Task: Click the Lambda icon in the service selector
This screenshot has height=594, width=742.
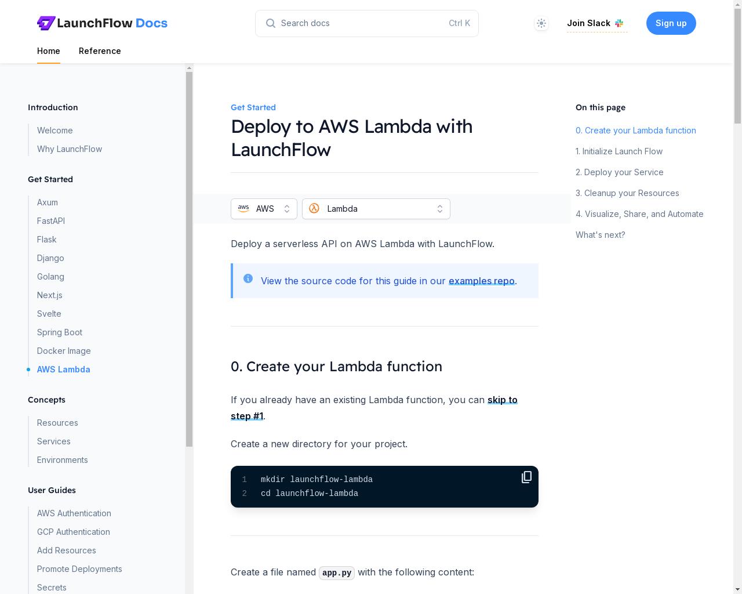Action: point(314,208)
